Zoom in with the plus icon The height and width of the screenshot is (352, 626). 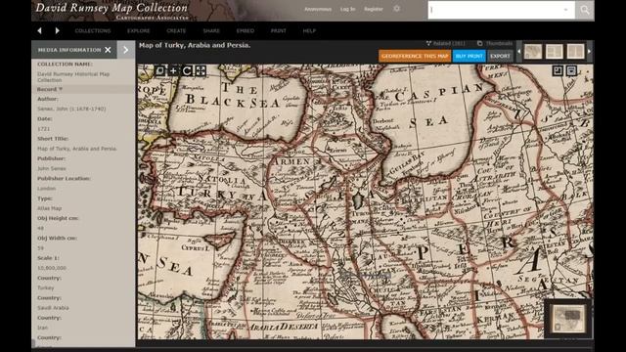pos(174,70)
